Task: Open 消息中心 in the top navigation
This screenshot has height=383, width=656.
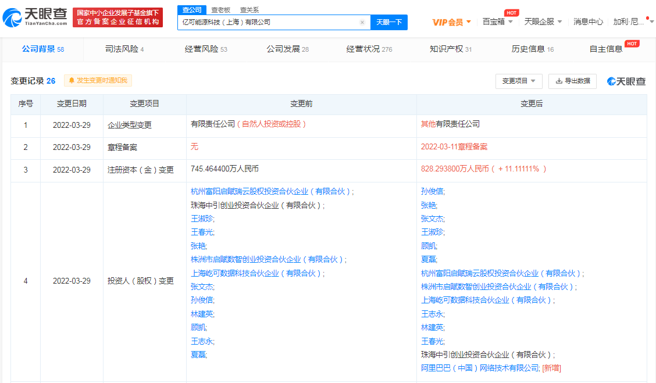Action: pyautogui.click(x=589, y=20)
